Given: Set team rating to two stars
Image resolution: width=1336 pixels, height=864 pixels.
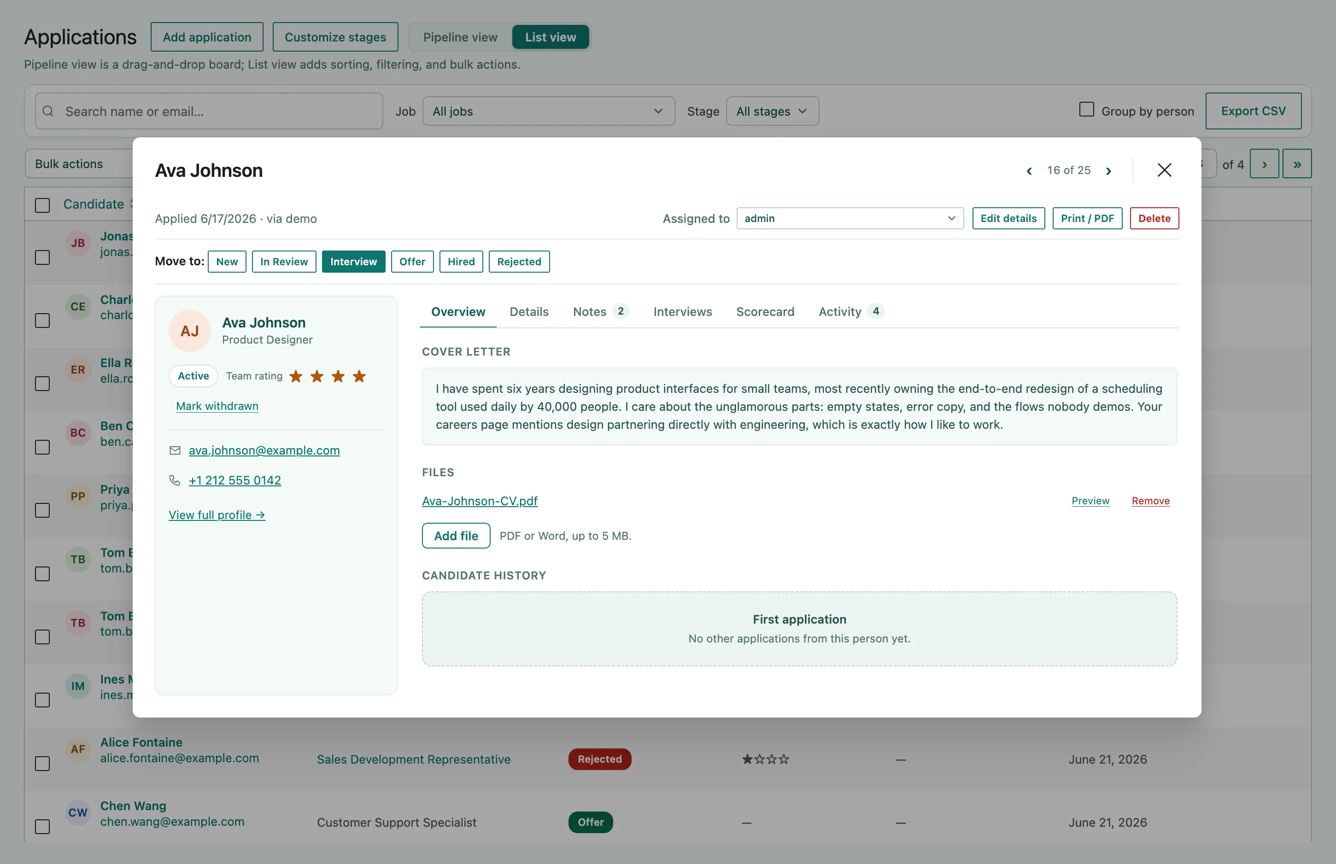Looking at the screenshot, I should click(x=317, y=376).
